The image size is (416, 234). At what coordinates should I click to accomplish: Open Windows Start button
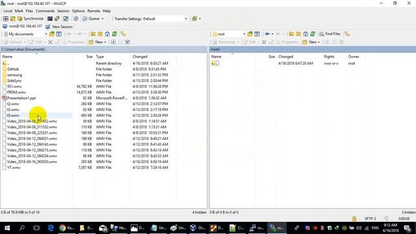click(7, 228)
